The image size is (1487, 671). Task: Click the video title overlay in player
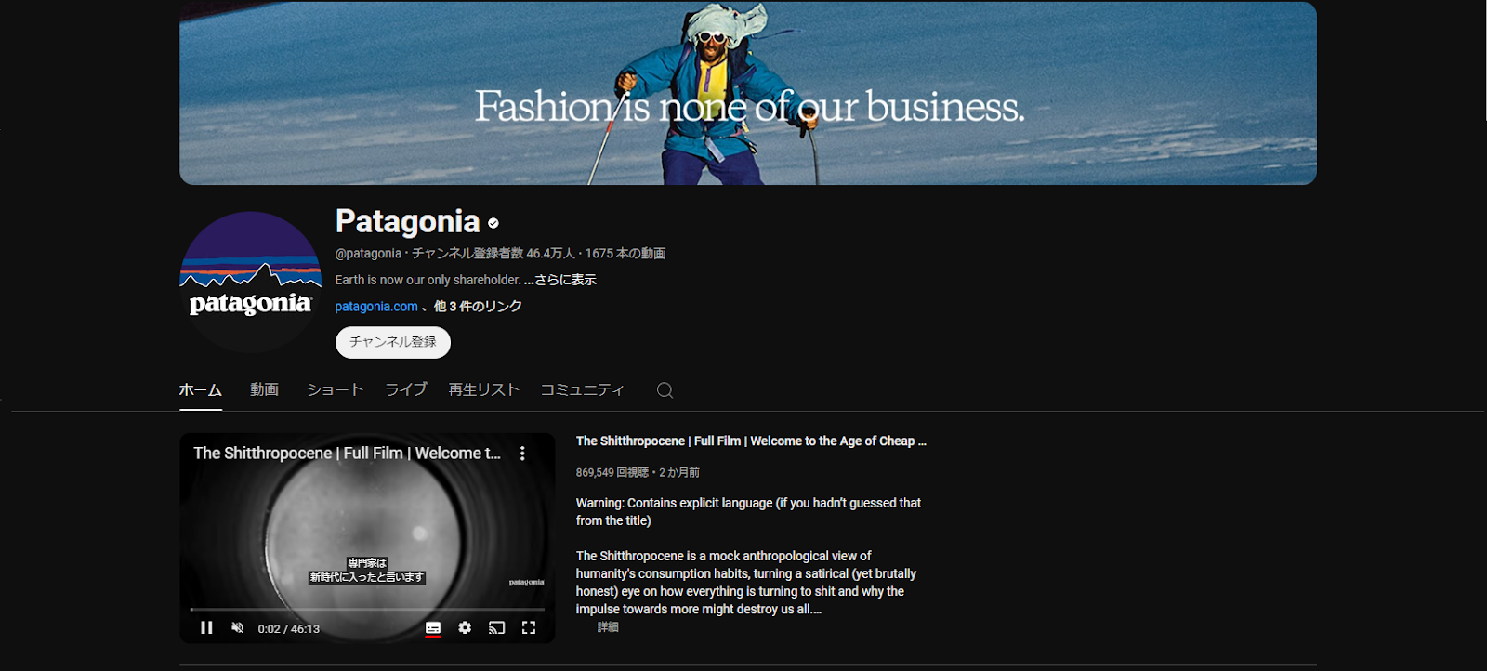pyautogui.click(x=347, y=454)
